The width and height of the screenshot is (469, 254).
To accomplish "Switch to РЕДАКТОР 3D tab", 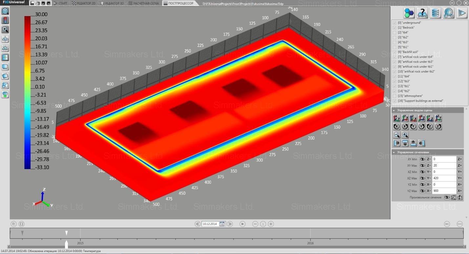I will click(112, 3).
